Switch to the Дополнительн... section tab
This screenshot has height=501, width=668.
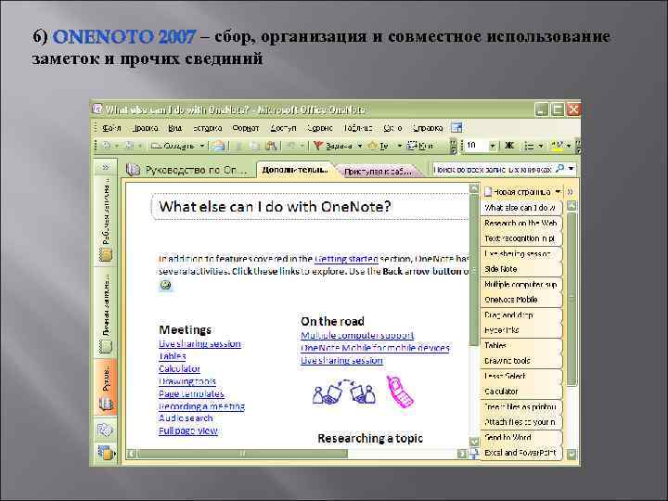point(295,170)
